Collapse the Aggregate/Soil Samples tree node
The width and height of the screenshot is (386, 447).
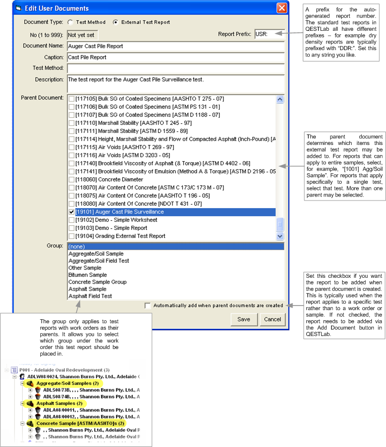[23, 383]
